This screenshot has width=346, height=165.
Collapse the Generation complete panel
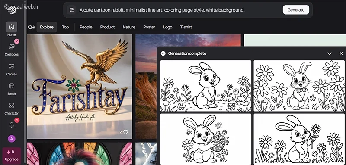(x=330, y=53)
